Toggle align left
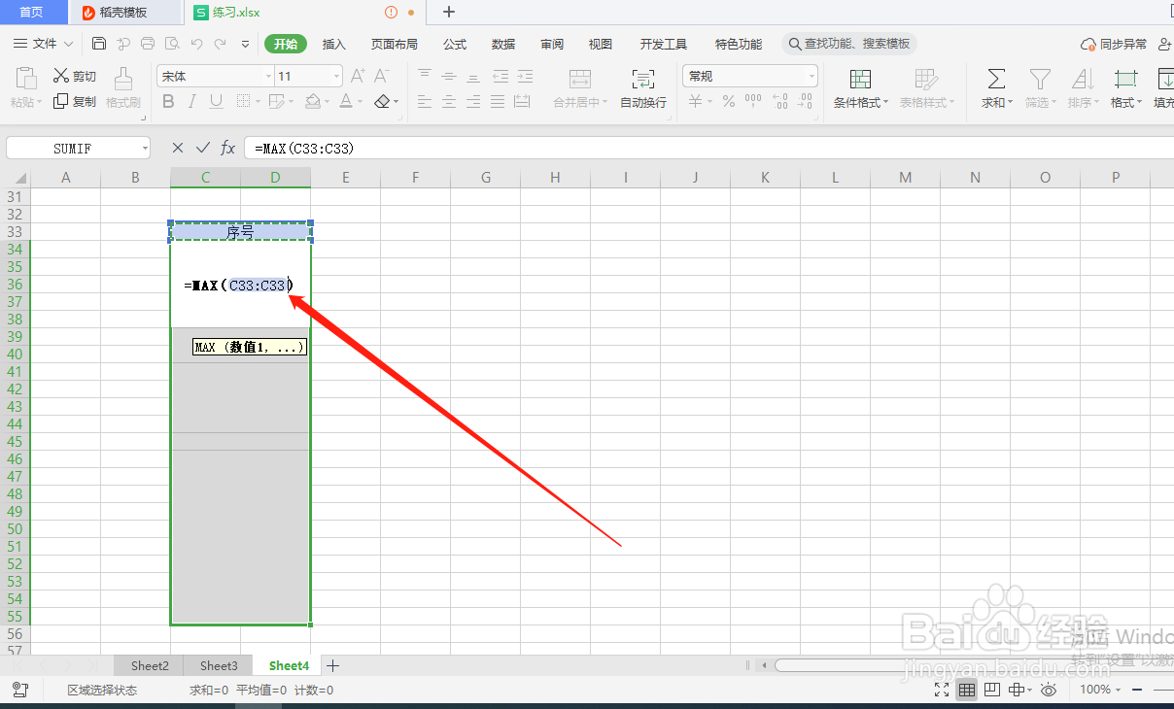The height and width of the screenshot is (709, 1174). click(425, 101)
